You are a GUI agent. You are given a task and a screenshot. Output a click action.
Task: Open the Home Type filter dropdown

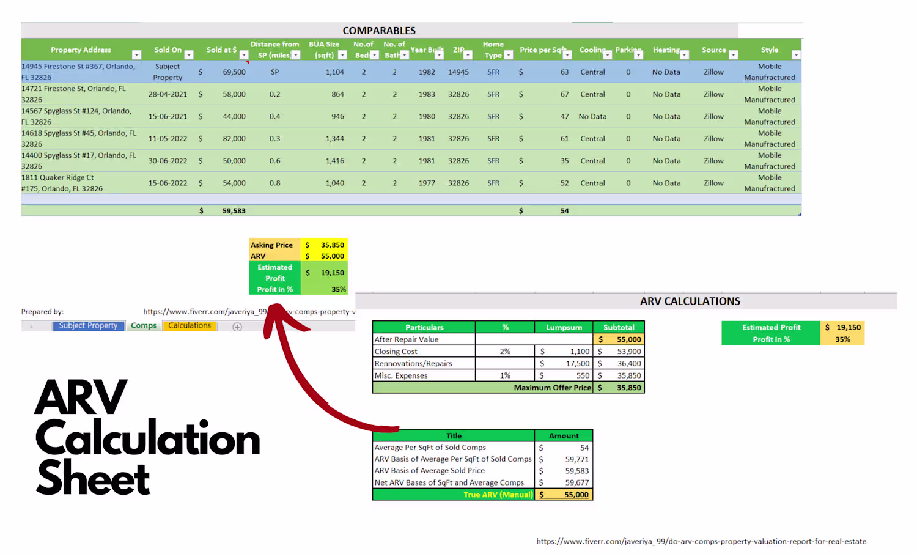pyautogui.click(x=508, y=55)
